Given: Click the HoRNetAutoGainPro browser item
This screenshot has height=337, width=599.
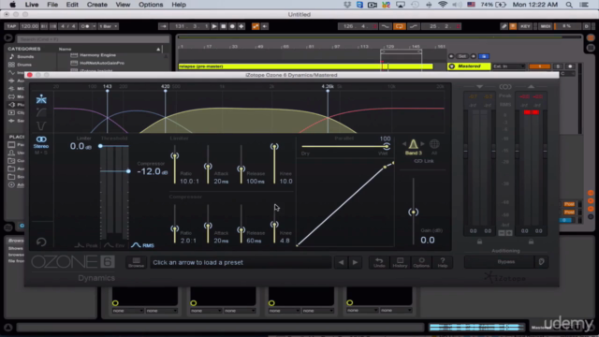Looking at the screenshot, I should coord(102,63).
